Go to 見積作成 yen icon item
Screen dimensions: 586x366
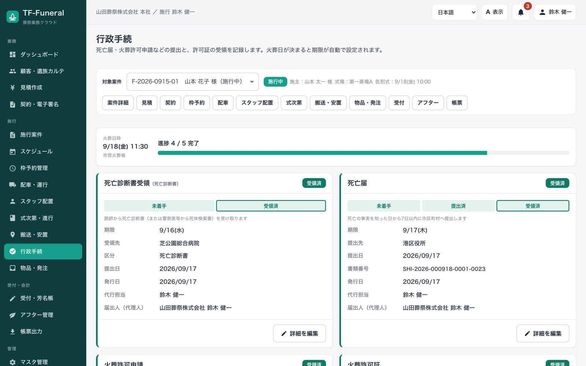tap(43, 87)
